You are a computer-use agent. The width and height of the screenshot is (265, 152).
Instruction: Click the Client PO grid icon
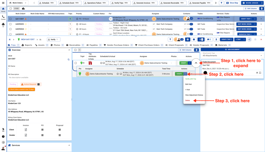pyautogui.click(x=42, y=130)
